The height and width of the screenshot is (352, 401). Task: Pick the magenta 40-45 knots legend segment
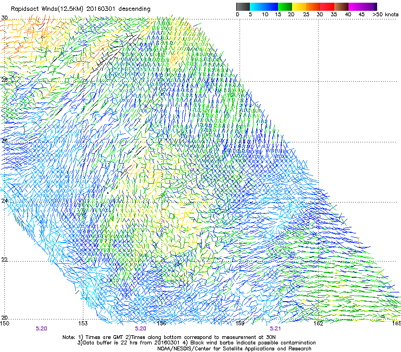coord(355,6)
